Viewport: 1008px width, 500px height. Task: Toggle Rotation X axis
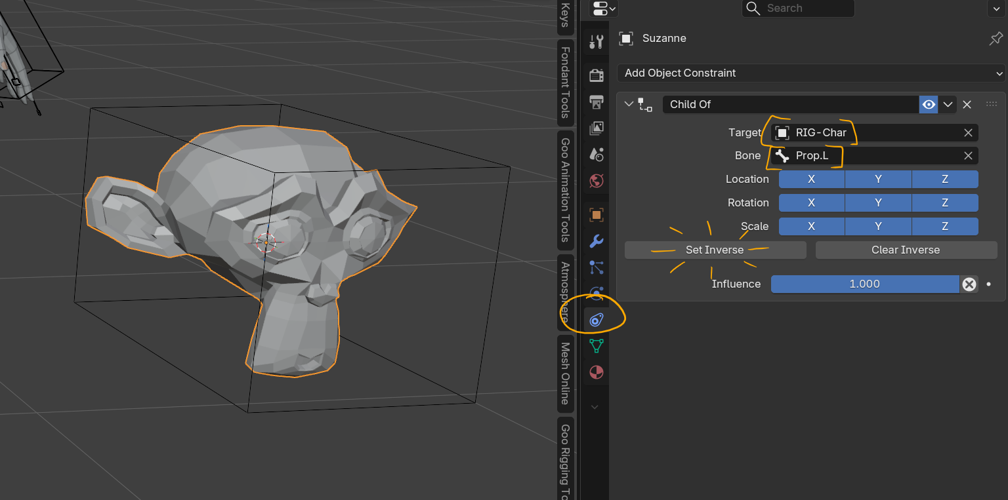[811, 203]
